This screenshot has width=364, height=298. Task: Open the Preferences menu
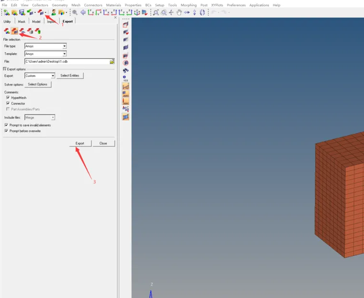point(236,5)
